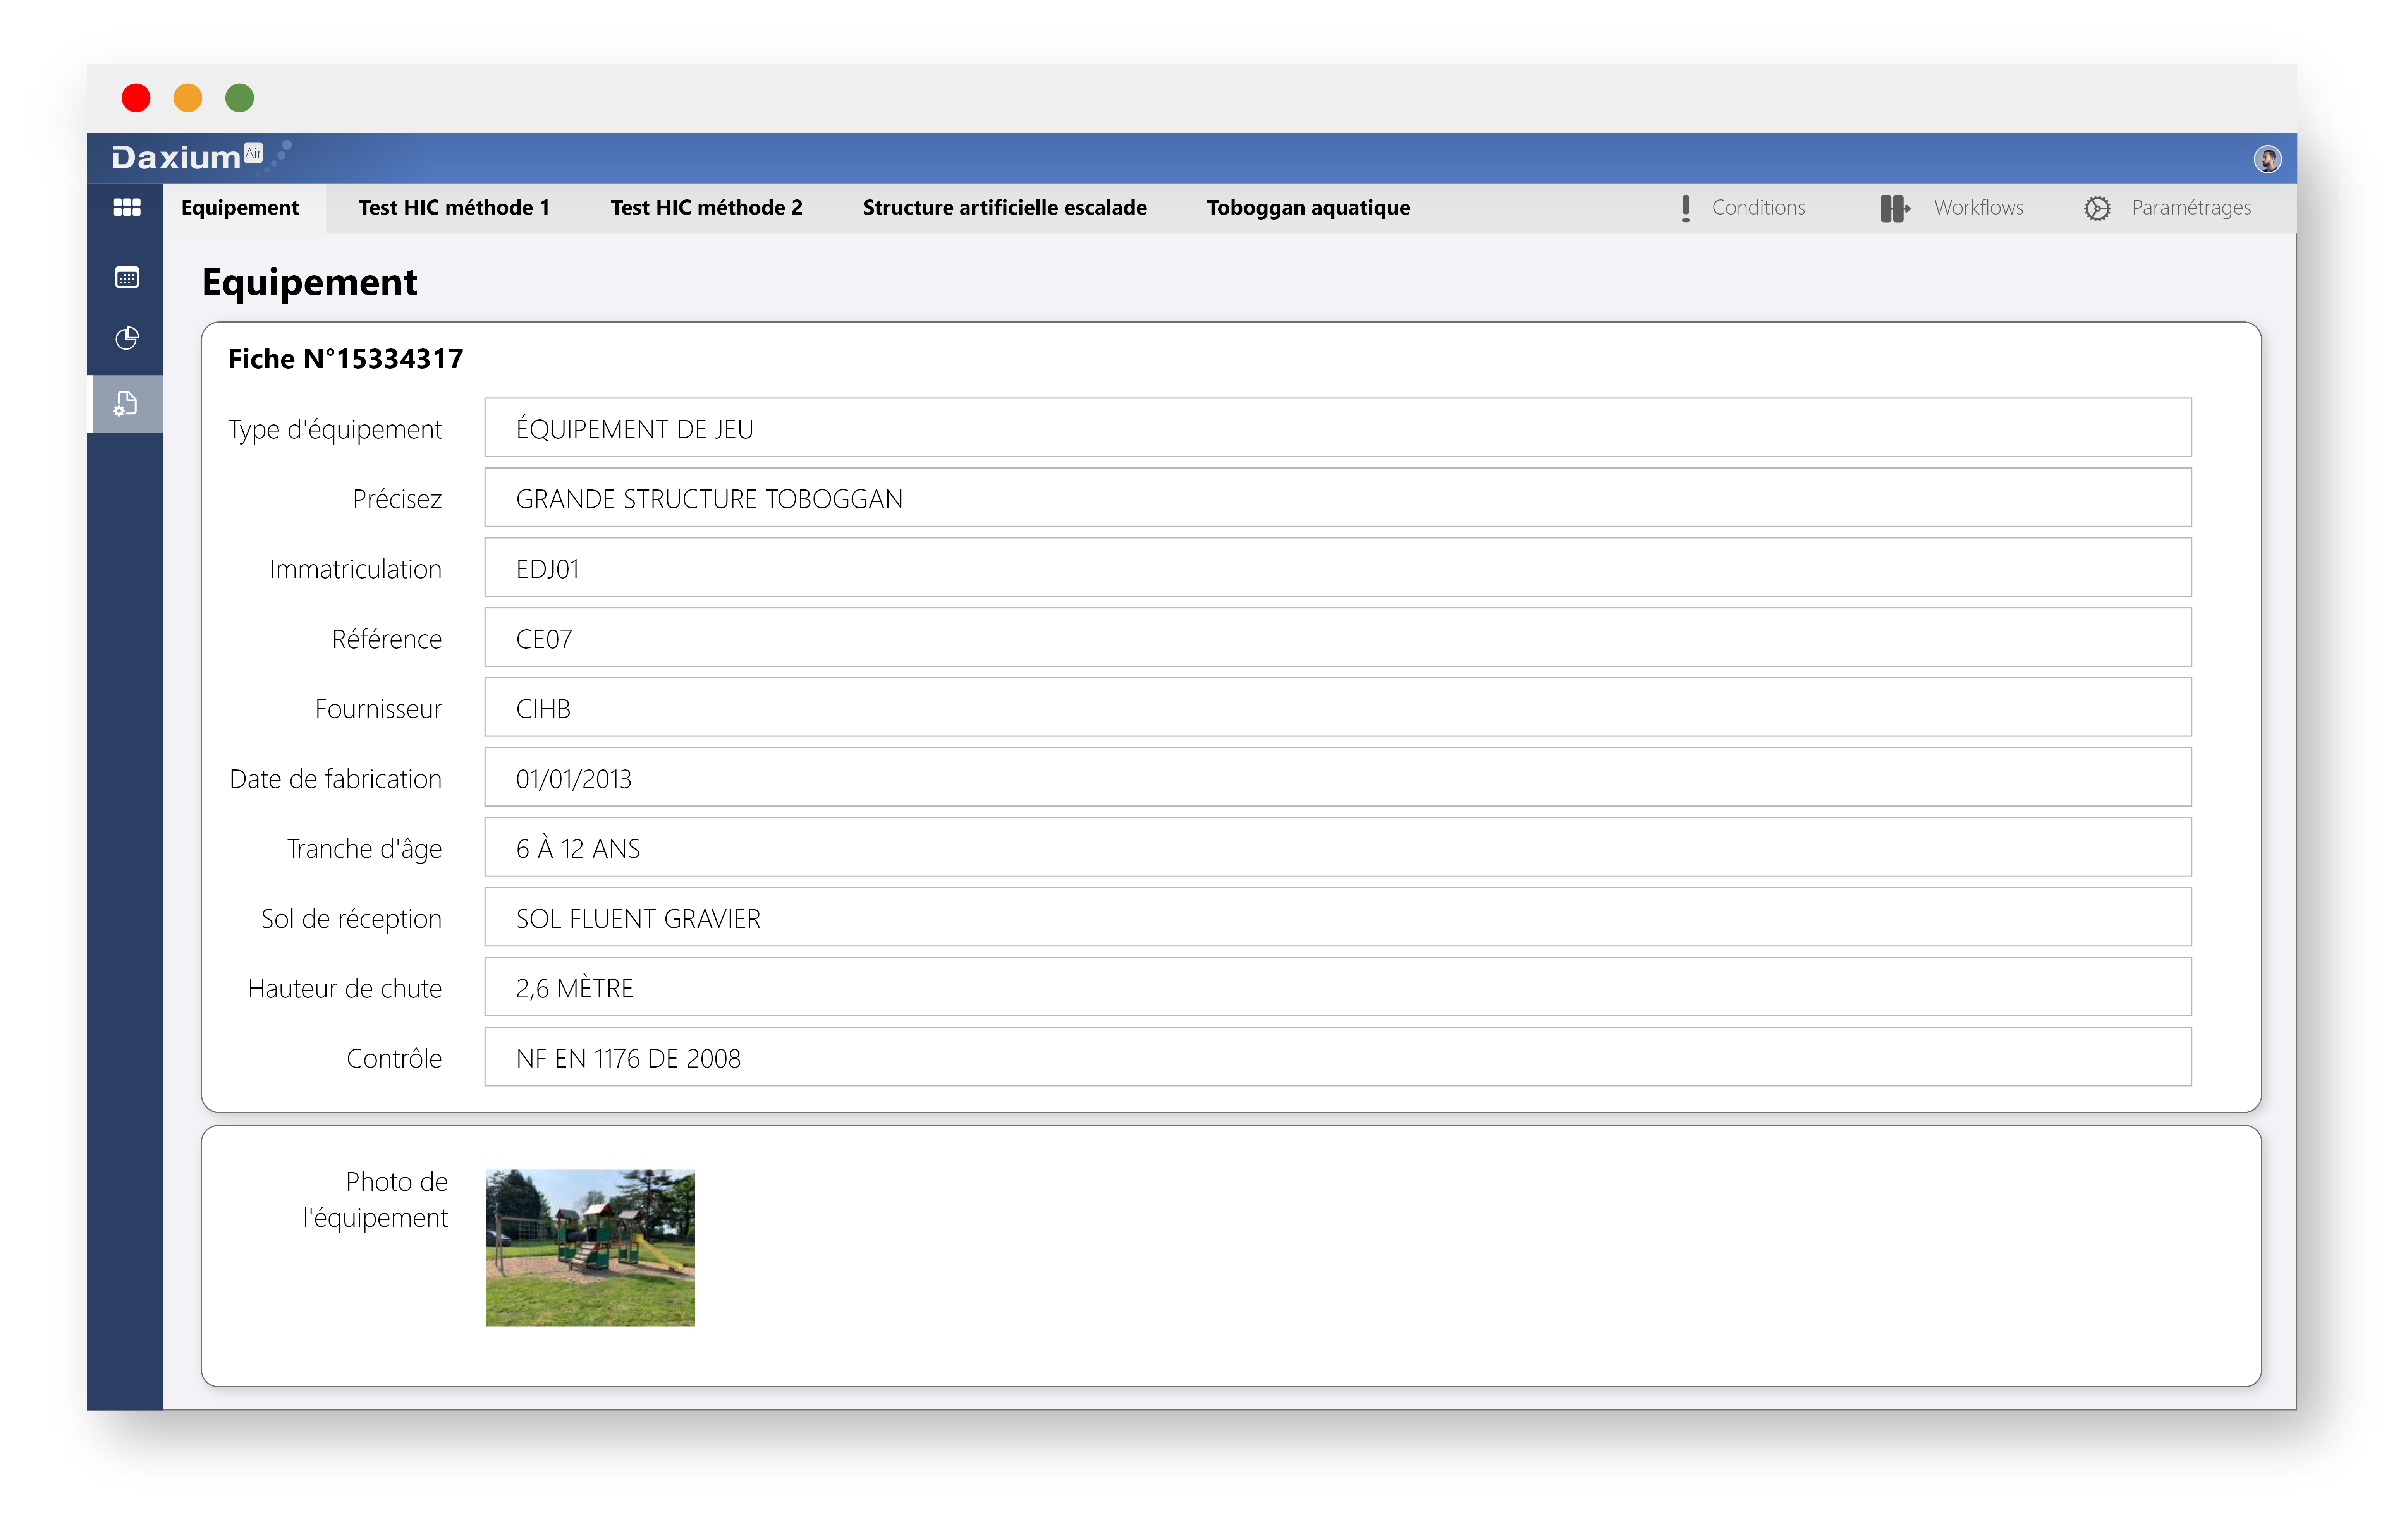Screen dimensions: 2408x1521
Task: Select the document settings sidebar icon
Action: (x=126, y=403)
